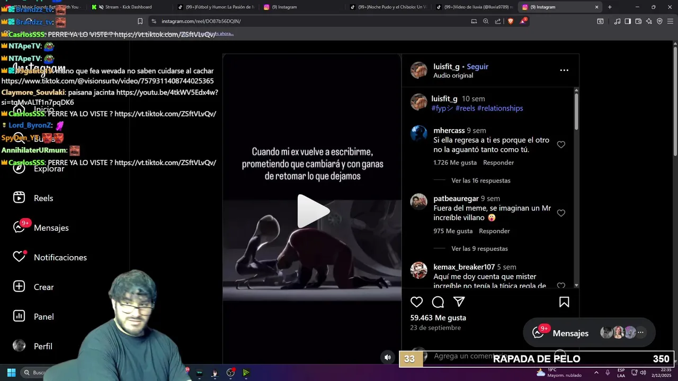Image resolution: width=678 pixels, height=381 pixels.
Task: Open the #fyp hashtag
Action: coord(442,108)
